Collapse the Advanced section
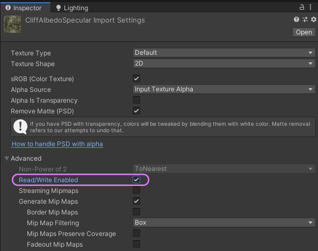 click(x=6, y=159)
